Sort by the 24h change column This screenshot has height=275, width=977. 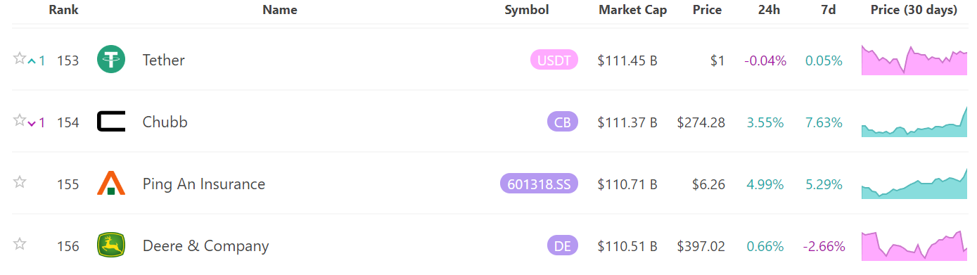769,10
